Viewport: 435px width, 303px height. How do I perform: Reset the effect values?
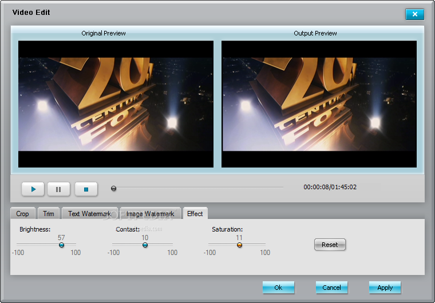pos(330,245)
